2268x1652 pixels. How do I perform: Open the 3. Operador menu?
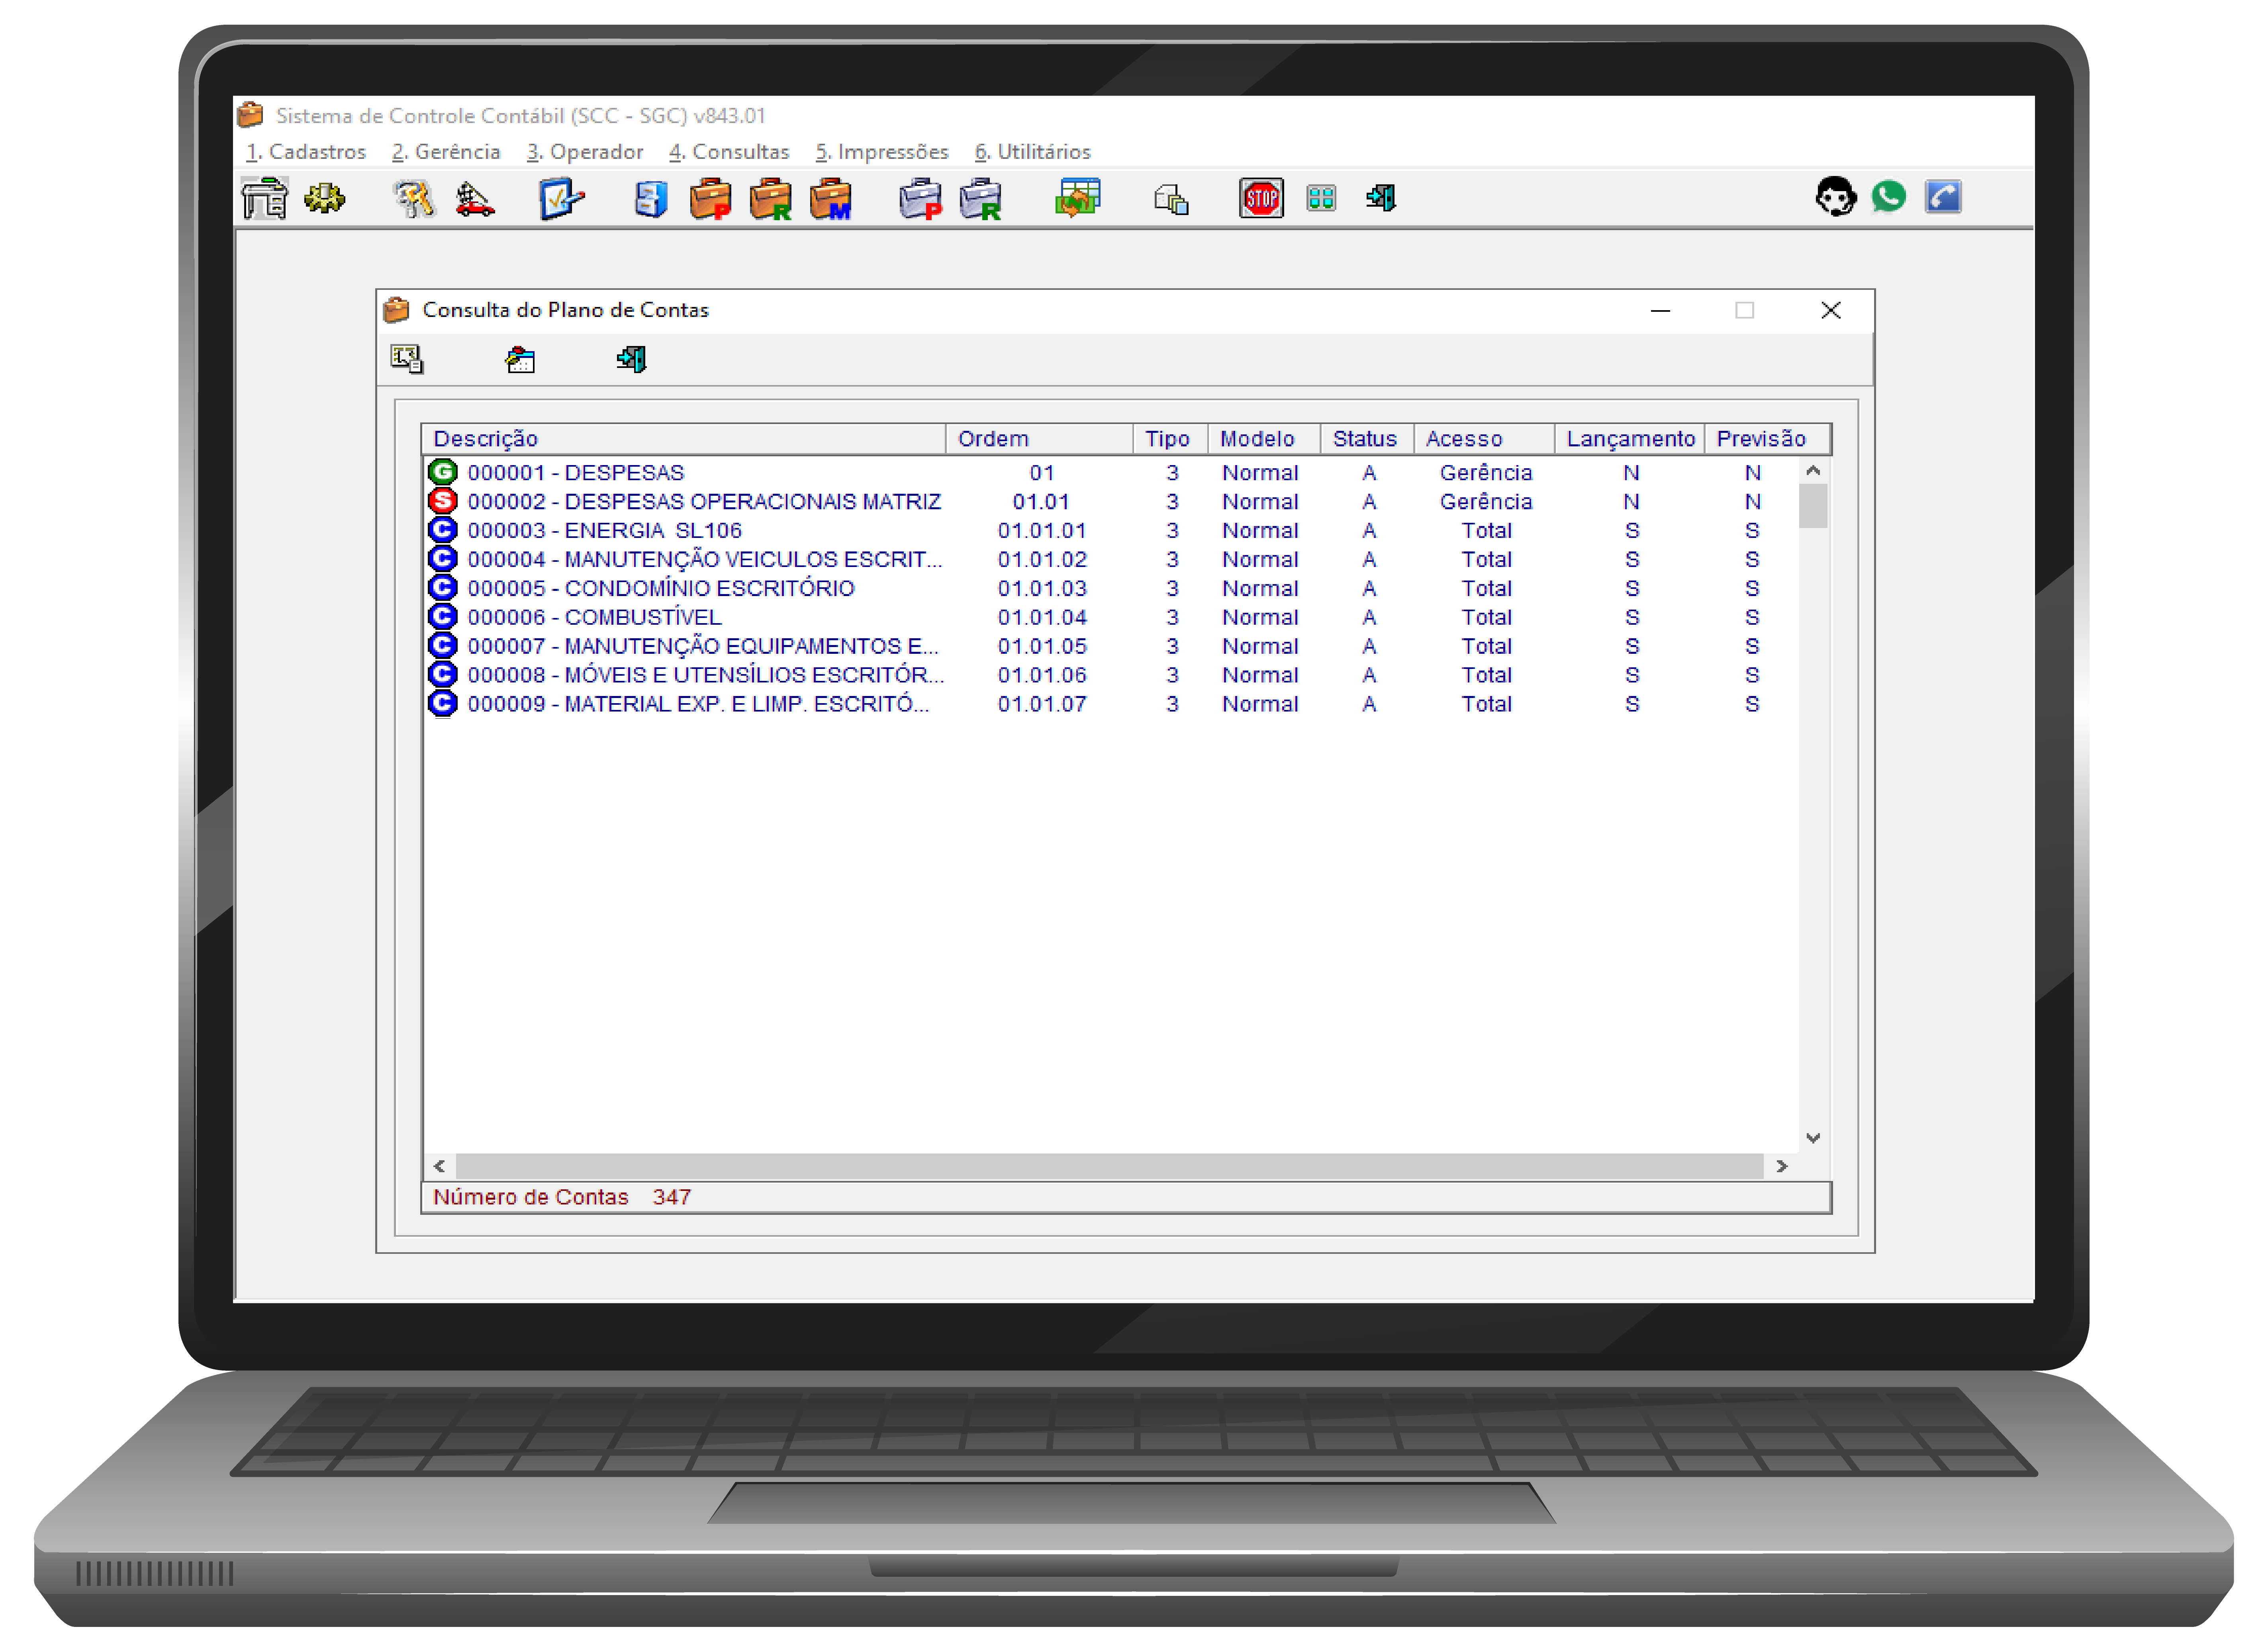(x=585, y=152)
